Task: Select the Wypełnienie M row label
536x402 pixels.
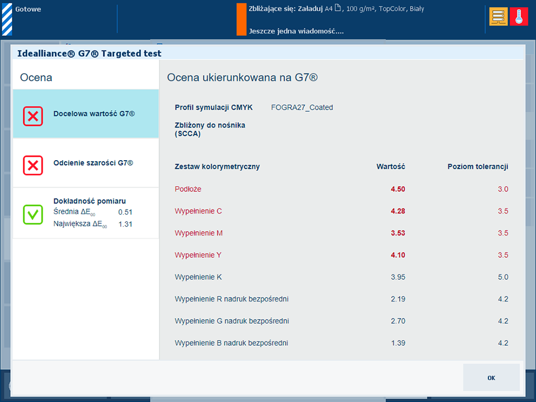Action: click(x=199, y=233)
